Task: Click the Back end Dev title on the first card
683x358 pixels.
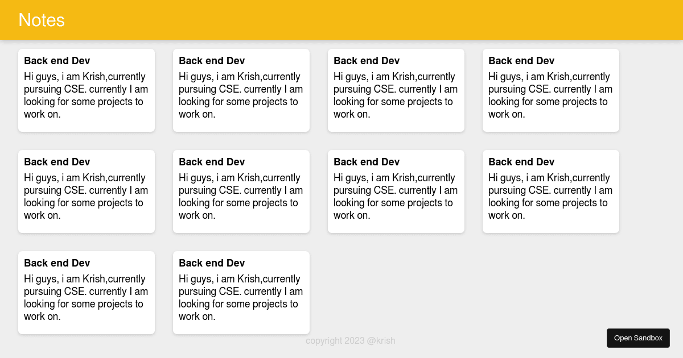Action: point(57,61)
